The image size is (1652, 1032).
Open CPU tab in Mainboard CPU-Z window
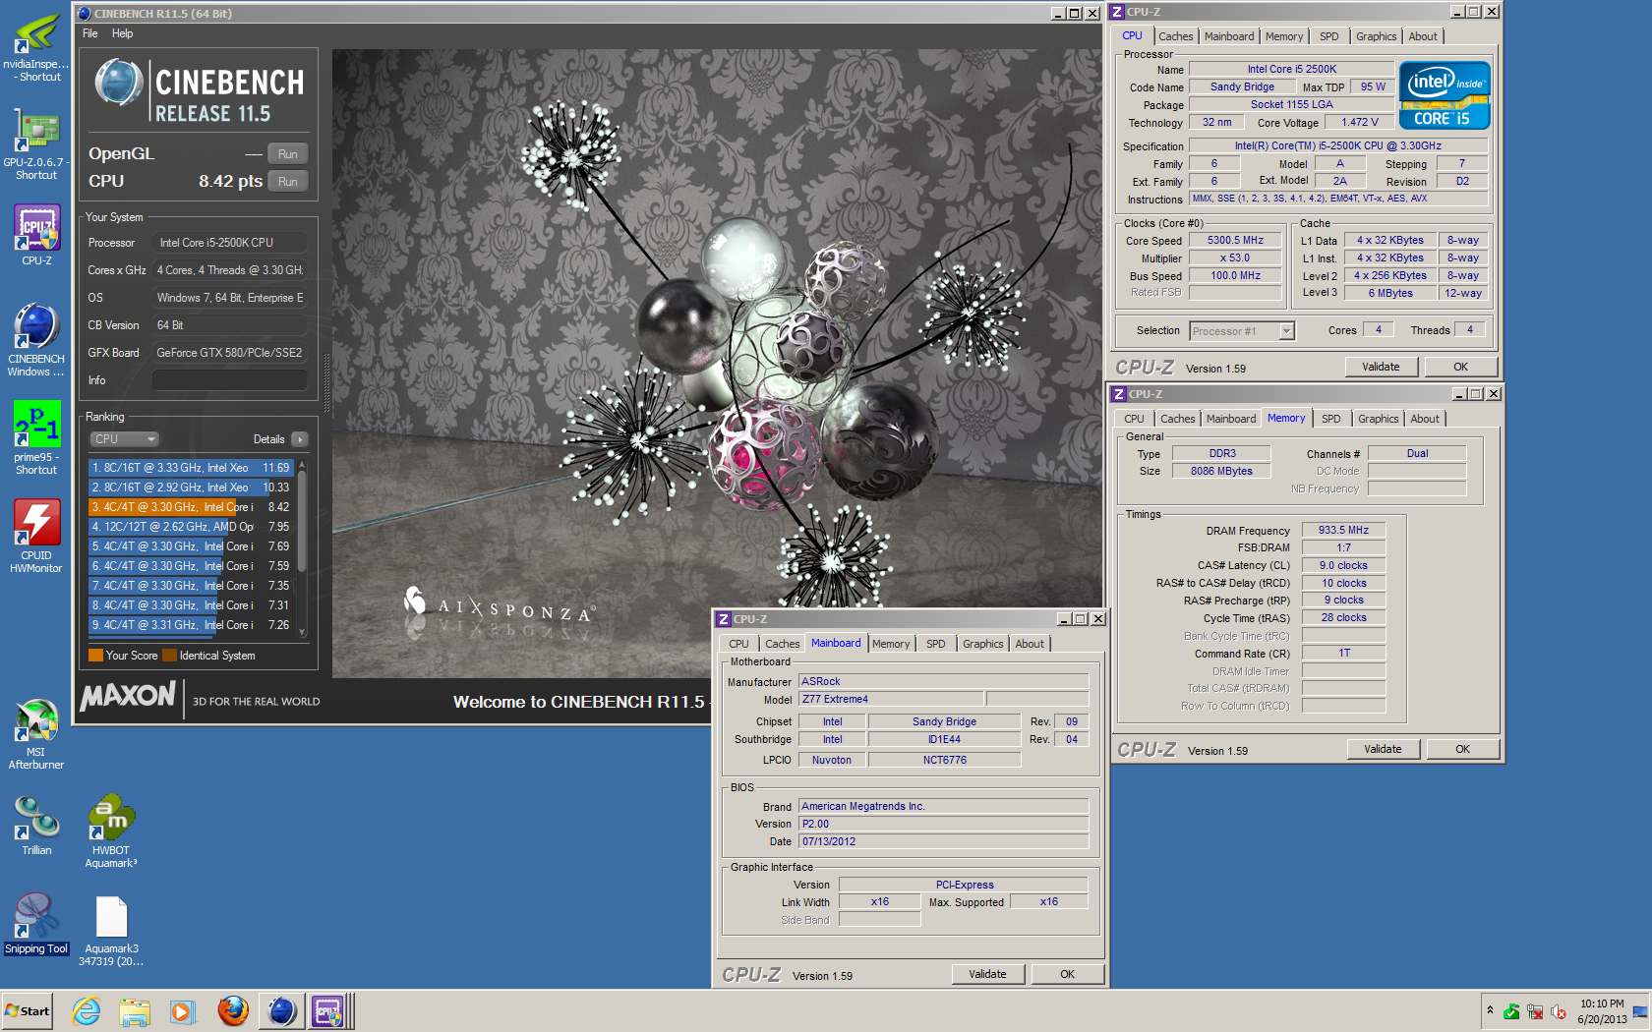click(738, 644)
